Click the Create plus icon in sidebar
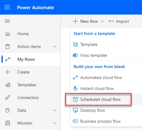Screen dimensions: 142x130 (x=8, y=72)
